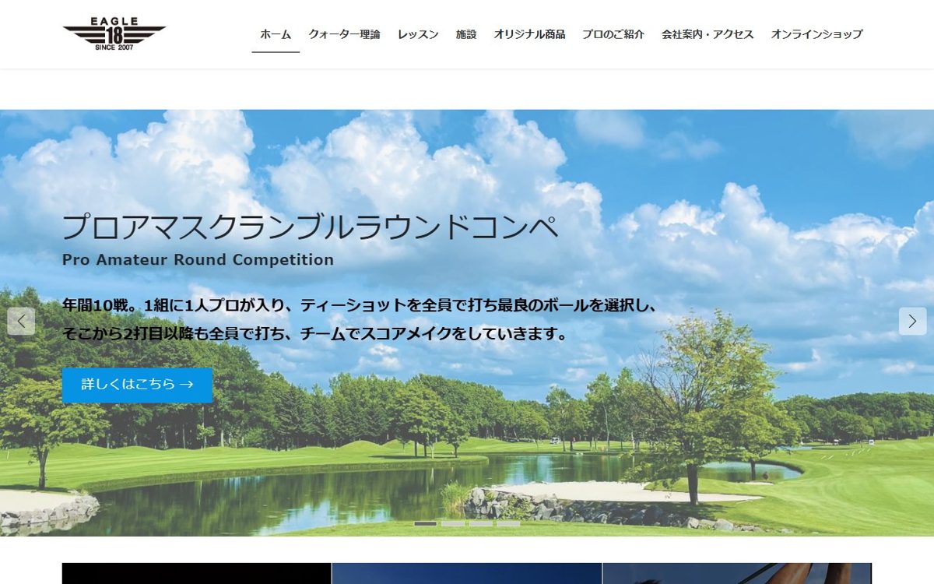934x584 pixels.
Task: Open the プロのご紹介 page
Action: (613, 34)
